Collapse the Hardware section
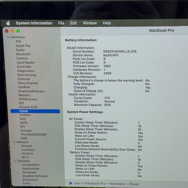 [x=8, y=37]
